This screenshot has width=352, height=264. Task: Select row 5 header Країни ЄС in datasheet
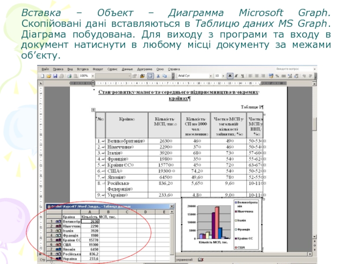pyautogui.click(x=54, y=240)
